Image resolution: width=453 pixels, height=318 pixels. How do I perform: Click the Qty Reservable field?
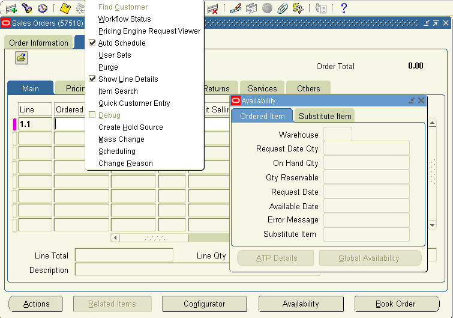pyautogui.click(x=367, y=177)
